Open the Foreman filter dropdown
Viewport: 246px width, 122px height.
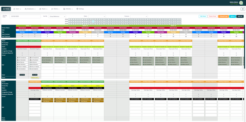[139, 16]
